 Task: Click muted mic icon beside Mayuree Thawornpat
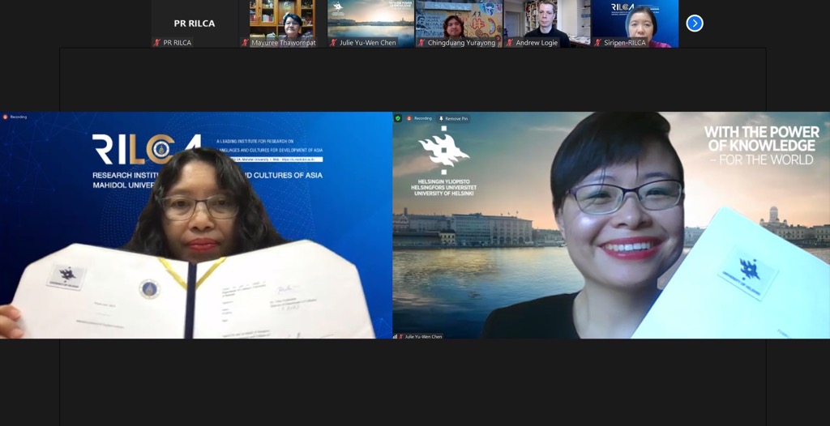click(245, 43)
